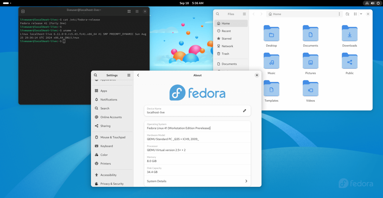Image resolution: width=383 pixels, height=198 pixels.
Task: Go forward in Files navigation
Action: coord(261,14)
